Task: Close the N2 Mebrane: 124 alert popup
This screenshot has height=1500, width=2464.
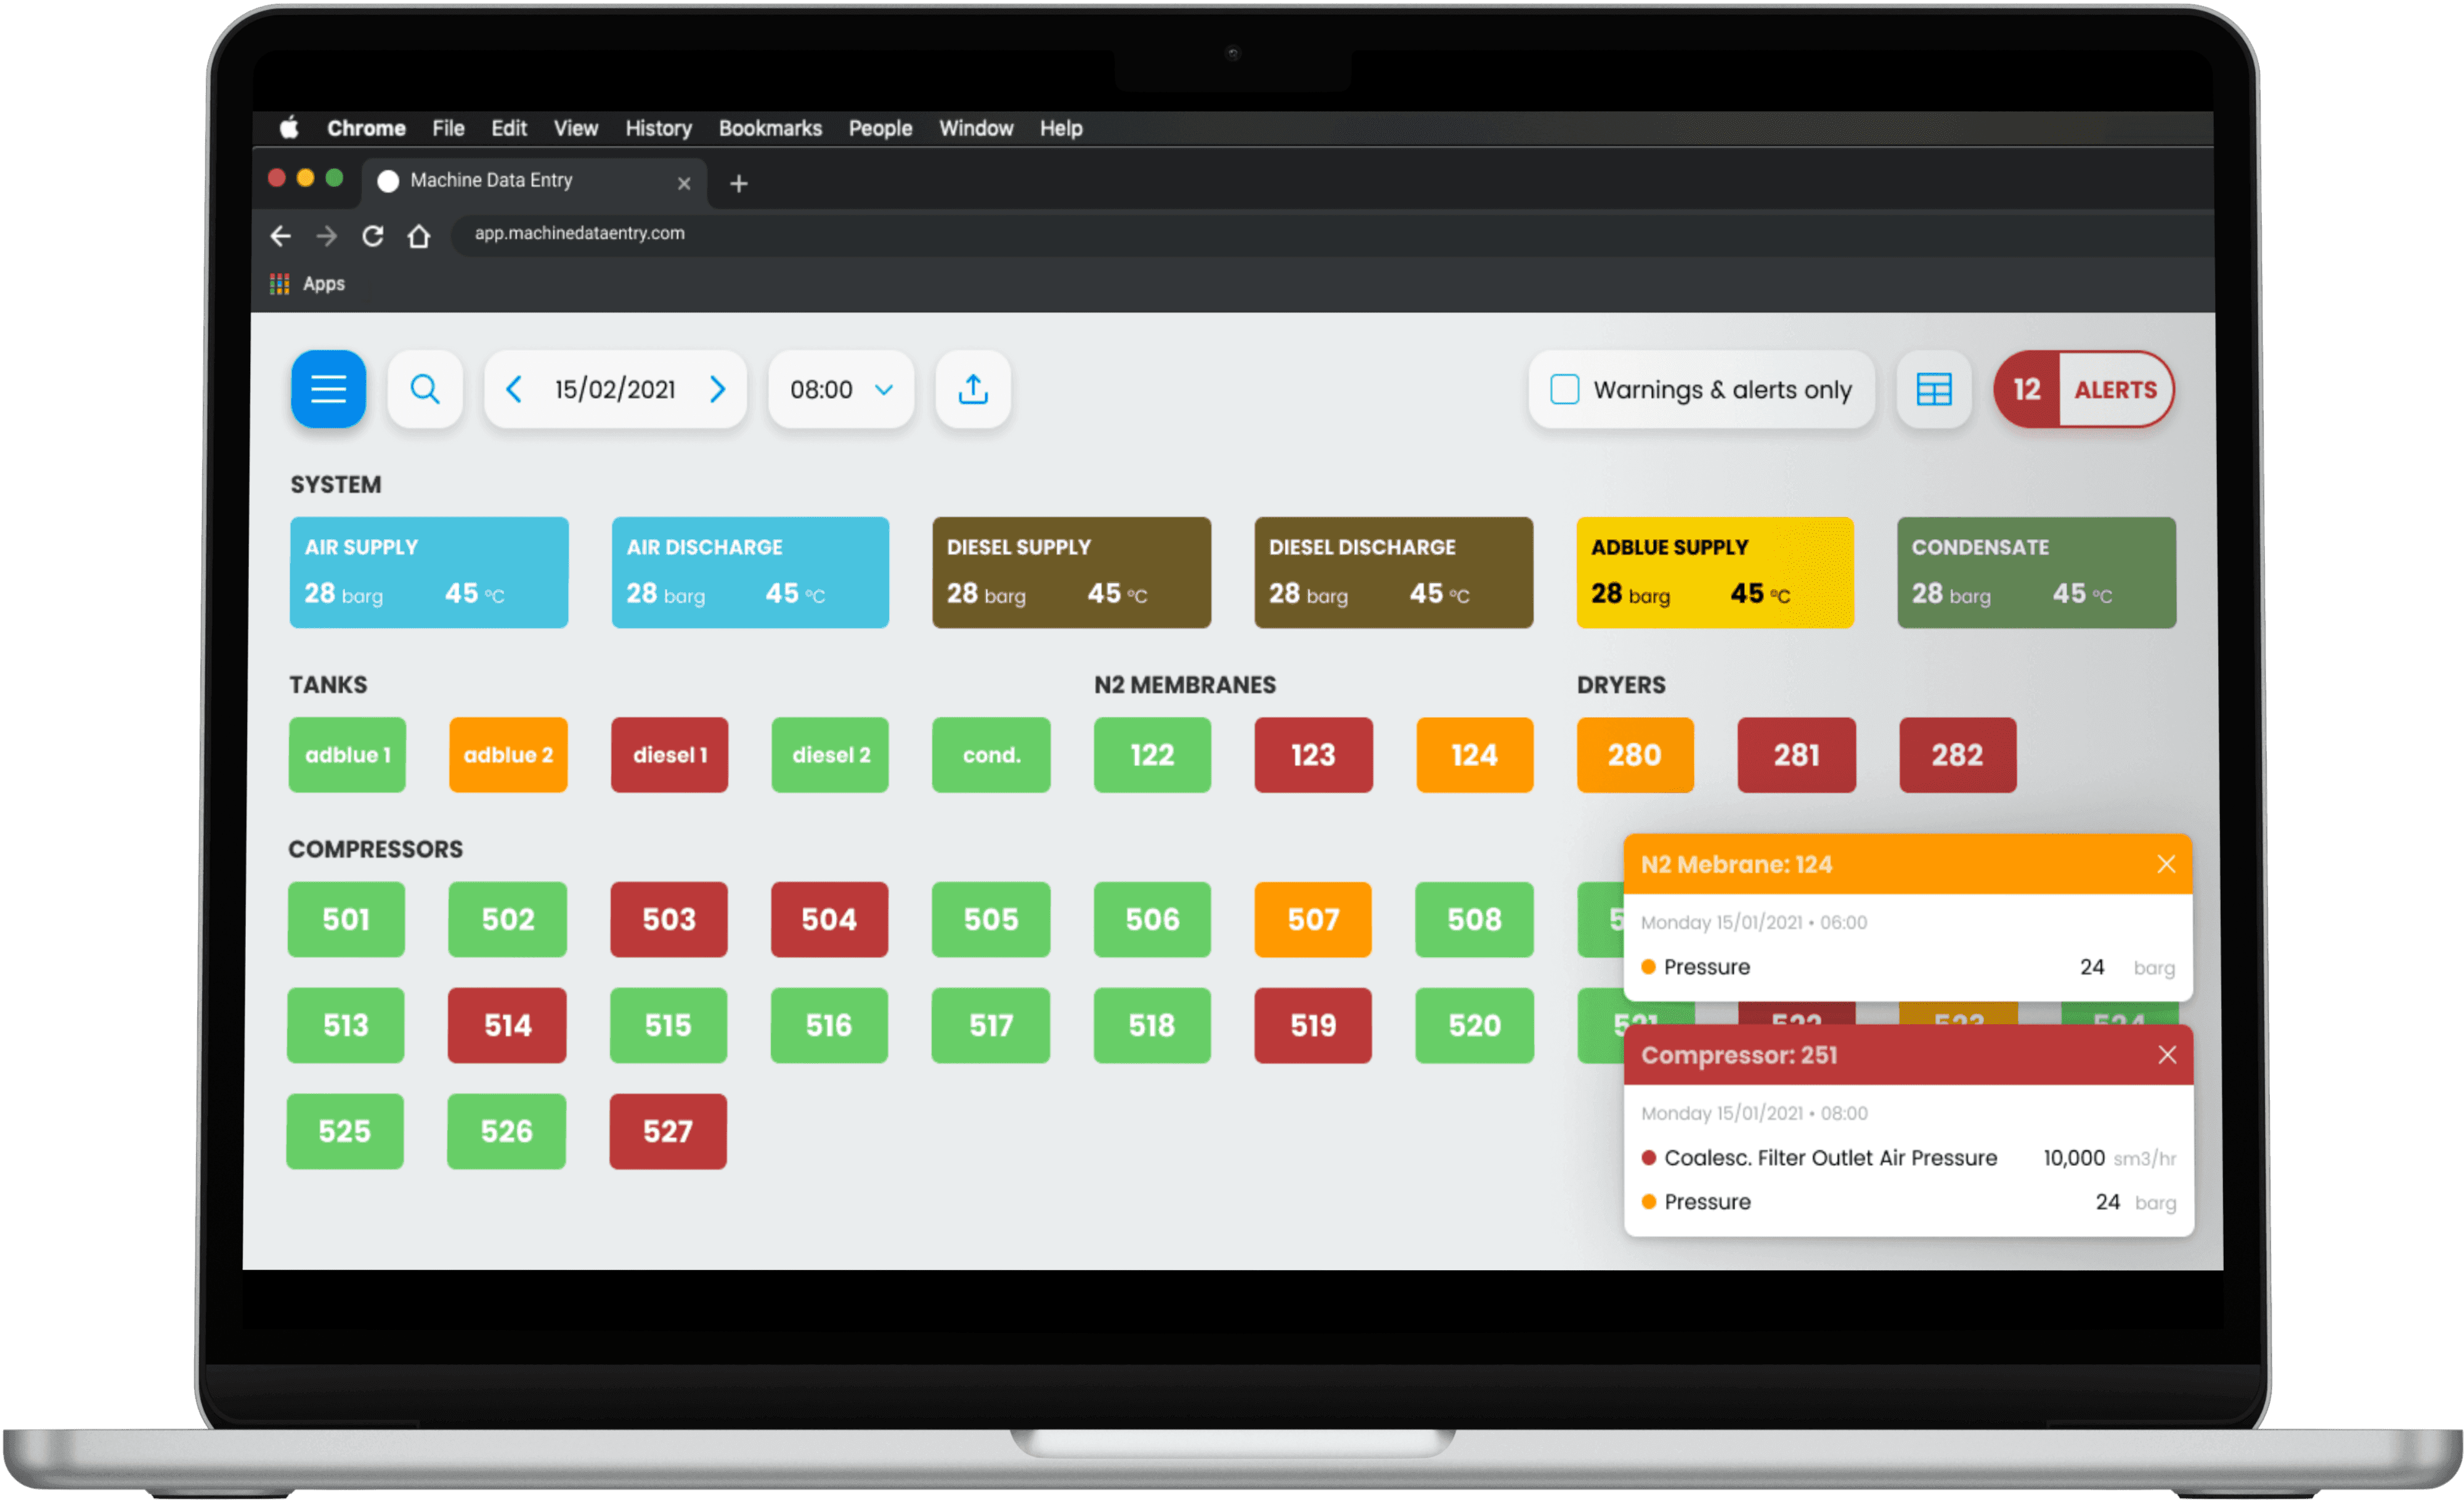Action: pyautogui.click(x=2166, y=864)
